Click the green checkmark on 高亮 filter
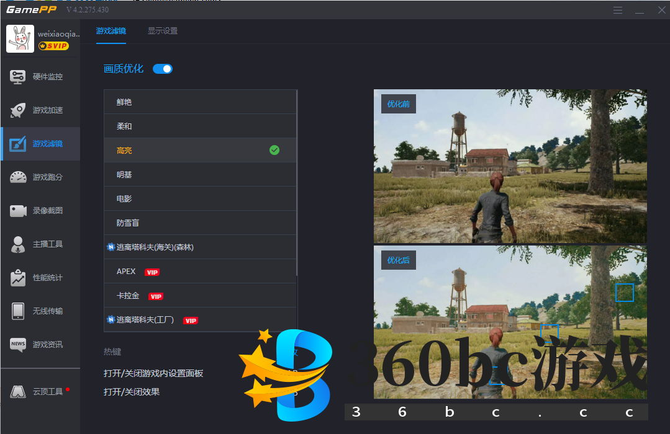Image resolution: width=670 pixels, height=434 pixels. pos(274,149)
